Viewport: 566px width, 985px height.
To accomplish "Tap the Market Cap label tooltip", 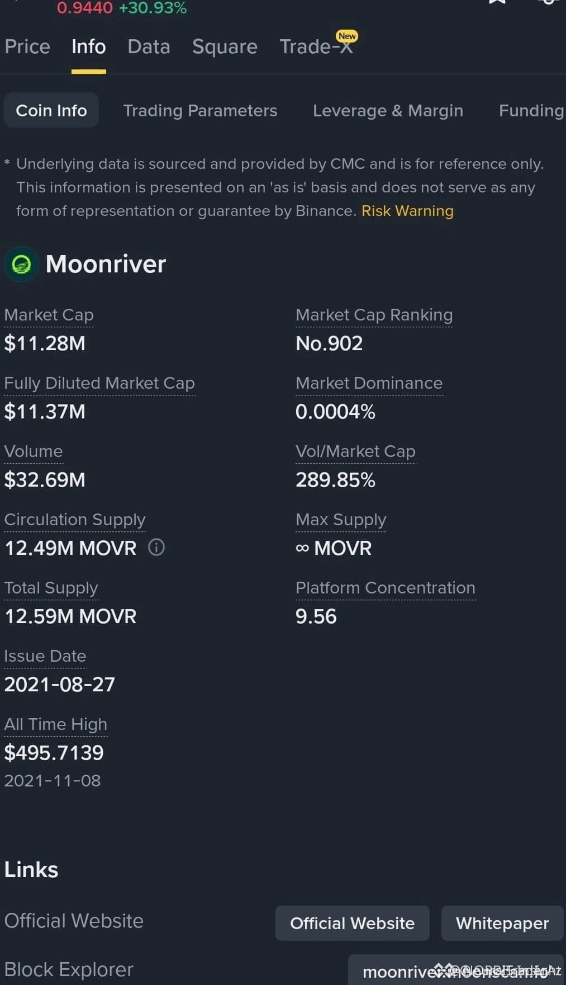I will (49, 315).
